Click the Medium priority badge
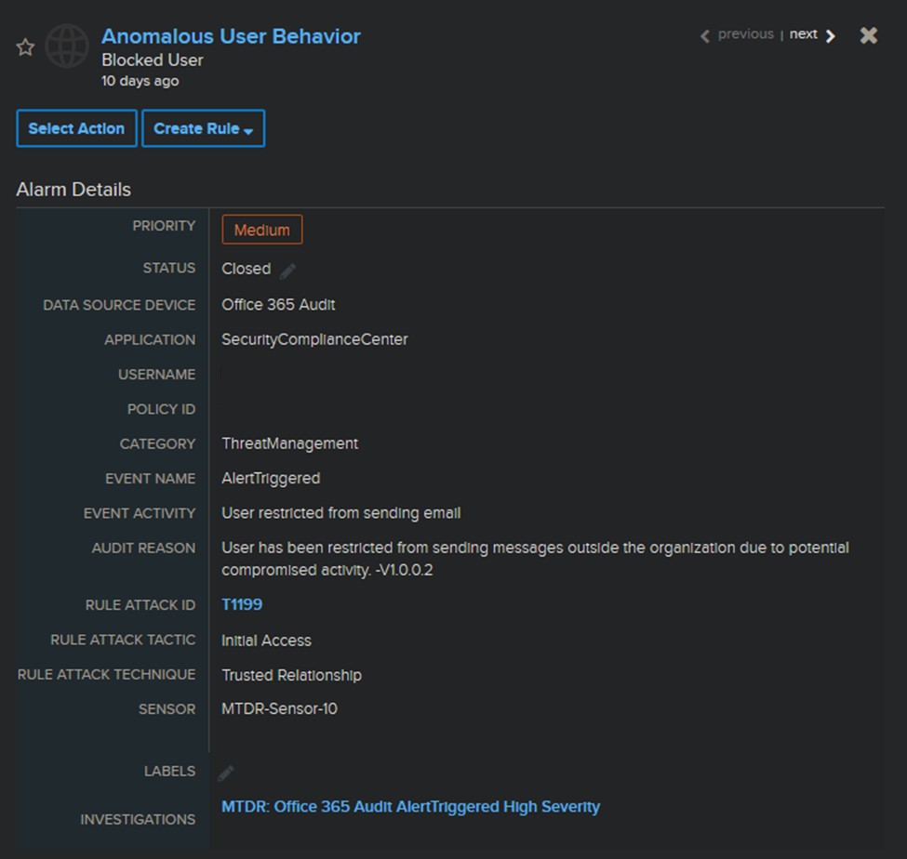 (x=261, y=229)
